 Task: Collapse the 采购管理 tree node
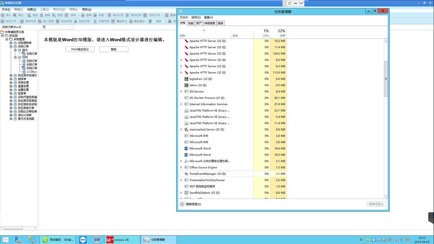tap(7, 39)
